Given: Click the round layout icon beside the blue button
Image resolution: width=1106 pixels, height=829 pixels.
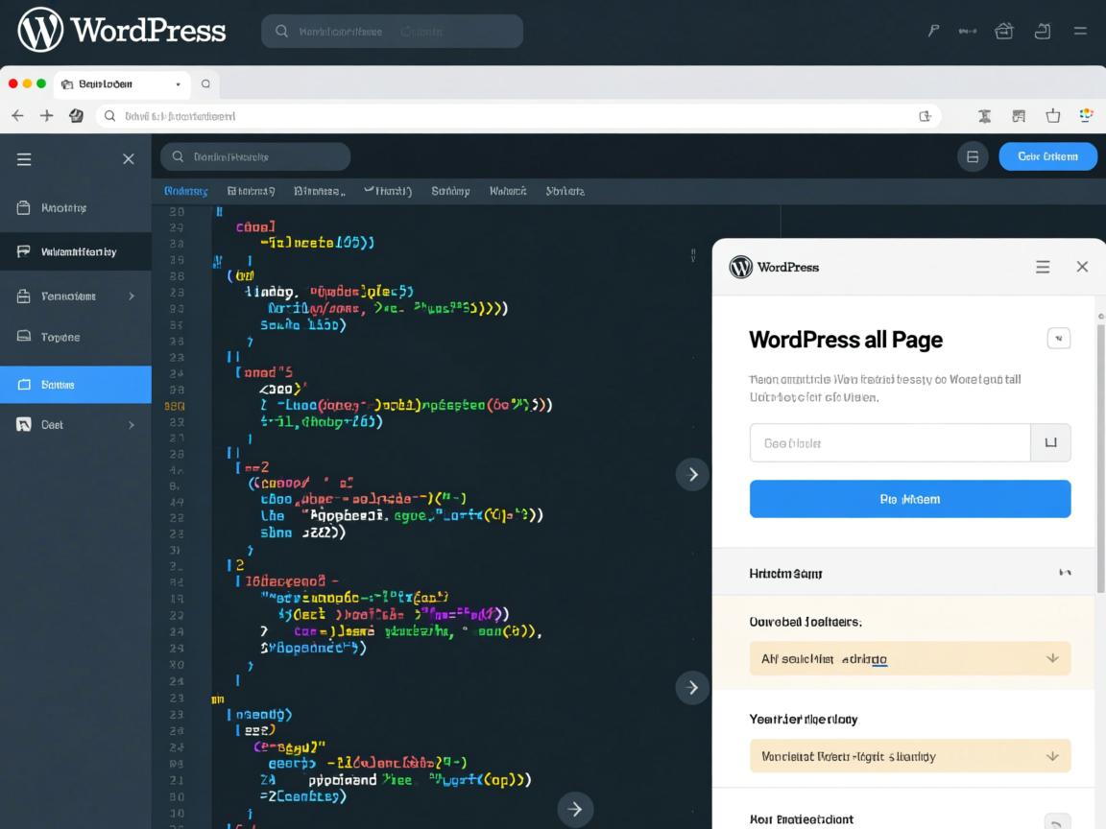Looking at the screenshot, I should 973,156.
